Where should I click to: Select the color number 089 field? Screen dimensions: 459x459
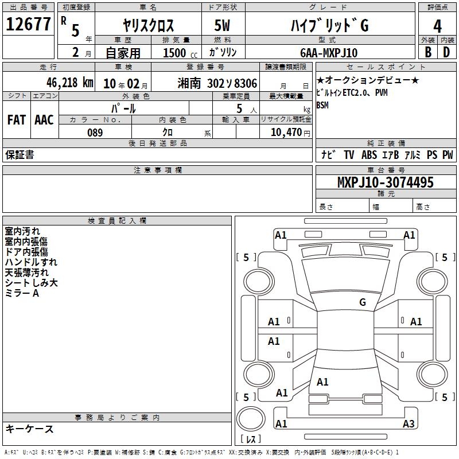click(95, 133)
